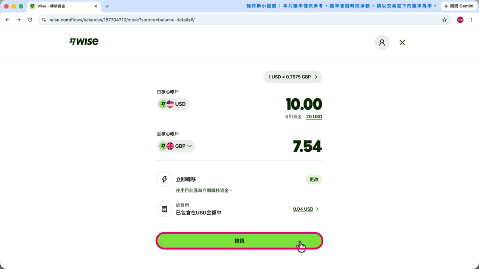Screen dimensions: 479x269
Task: Reload the page with the refresh icon
Action: click(30, 20)
